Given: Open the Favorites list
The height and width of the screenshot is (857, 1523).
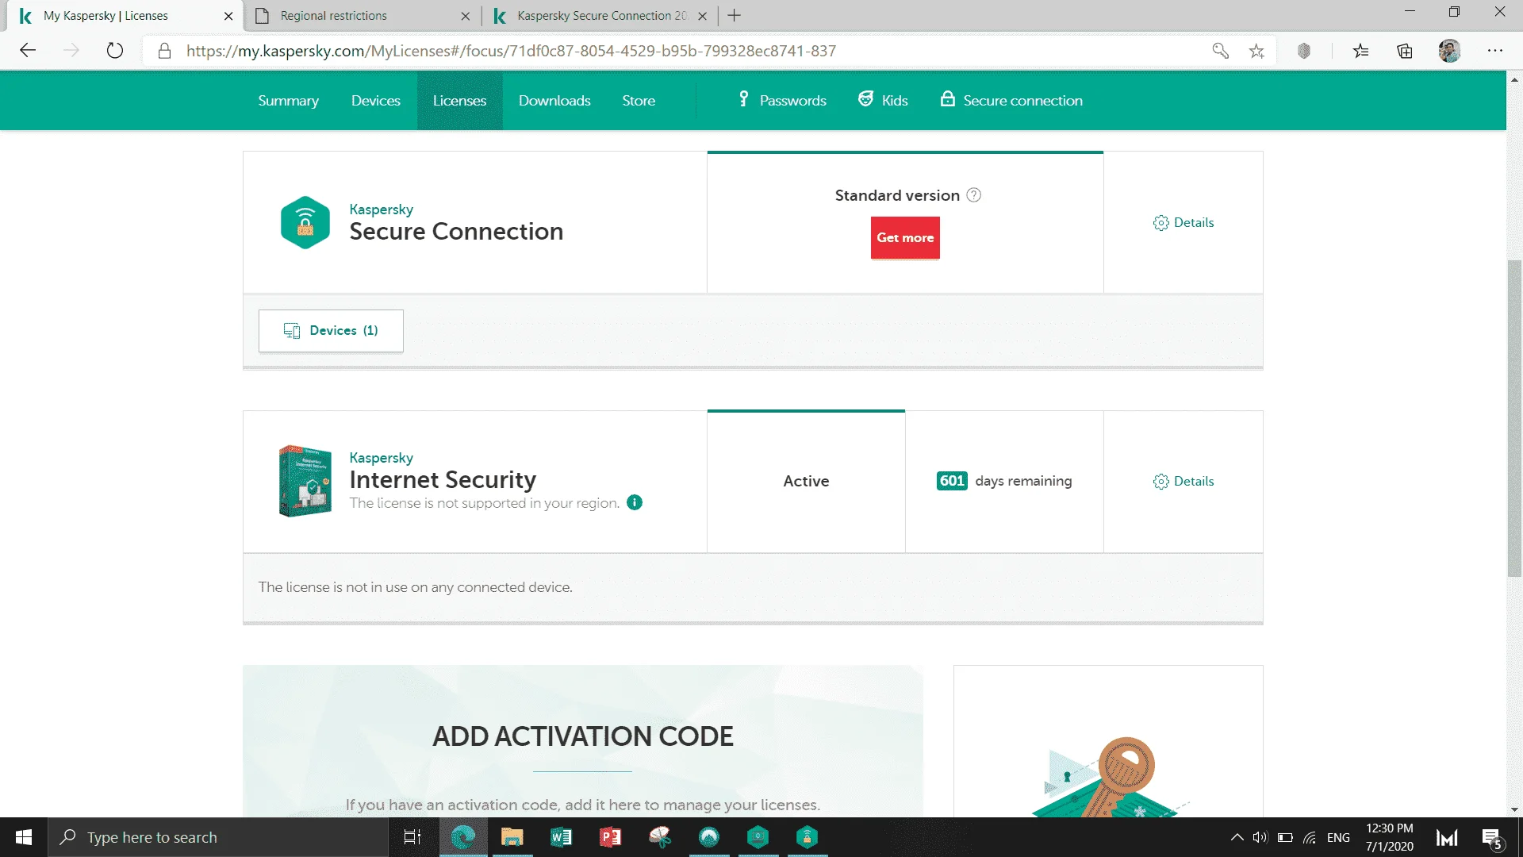Looking at the screenshot, I should point(1361,51).
